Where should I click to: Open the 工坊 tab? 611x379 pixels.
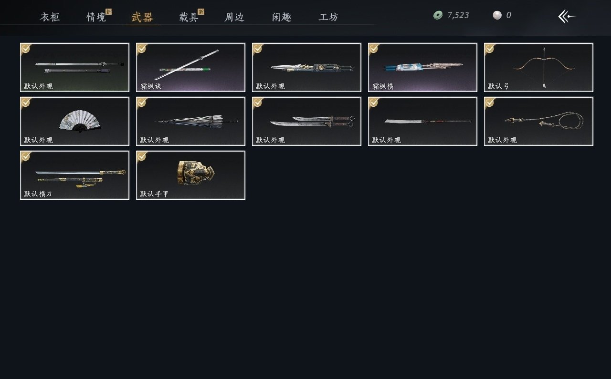click(x=328, y=17)
